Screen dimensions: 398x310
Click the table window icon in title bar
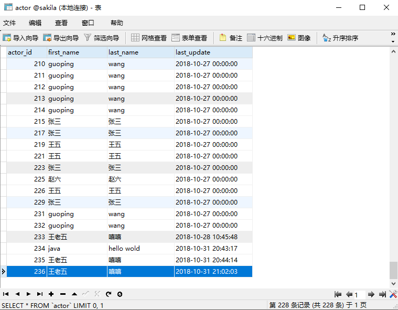point(8,7)
